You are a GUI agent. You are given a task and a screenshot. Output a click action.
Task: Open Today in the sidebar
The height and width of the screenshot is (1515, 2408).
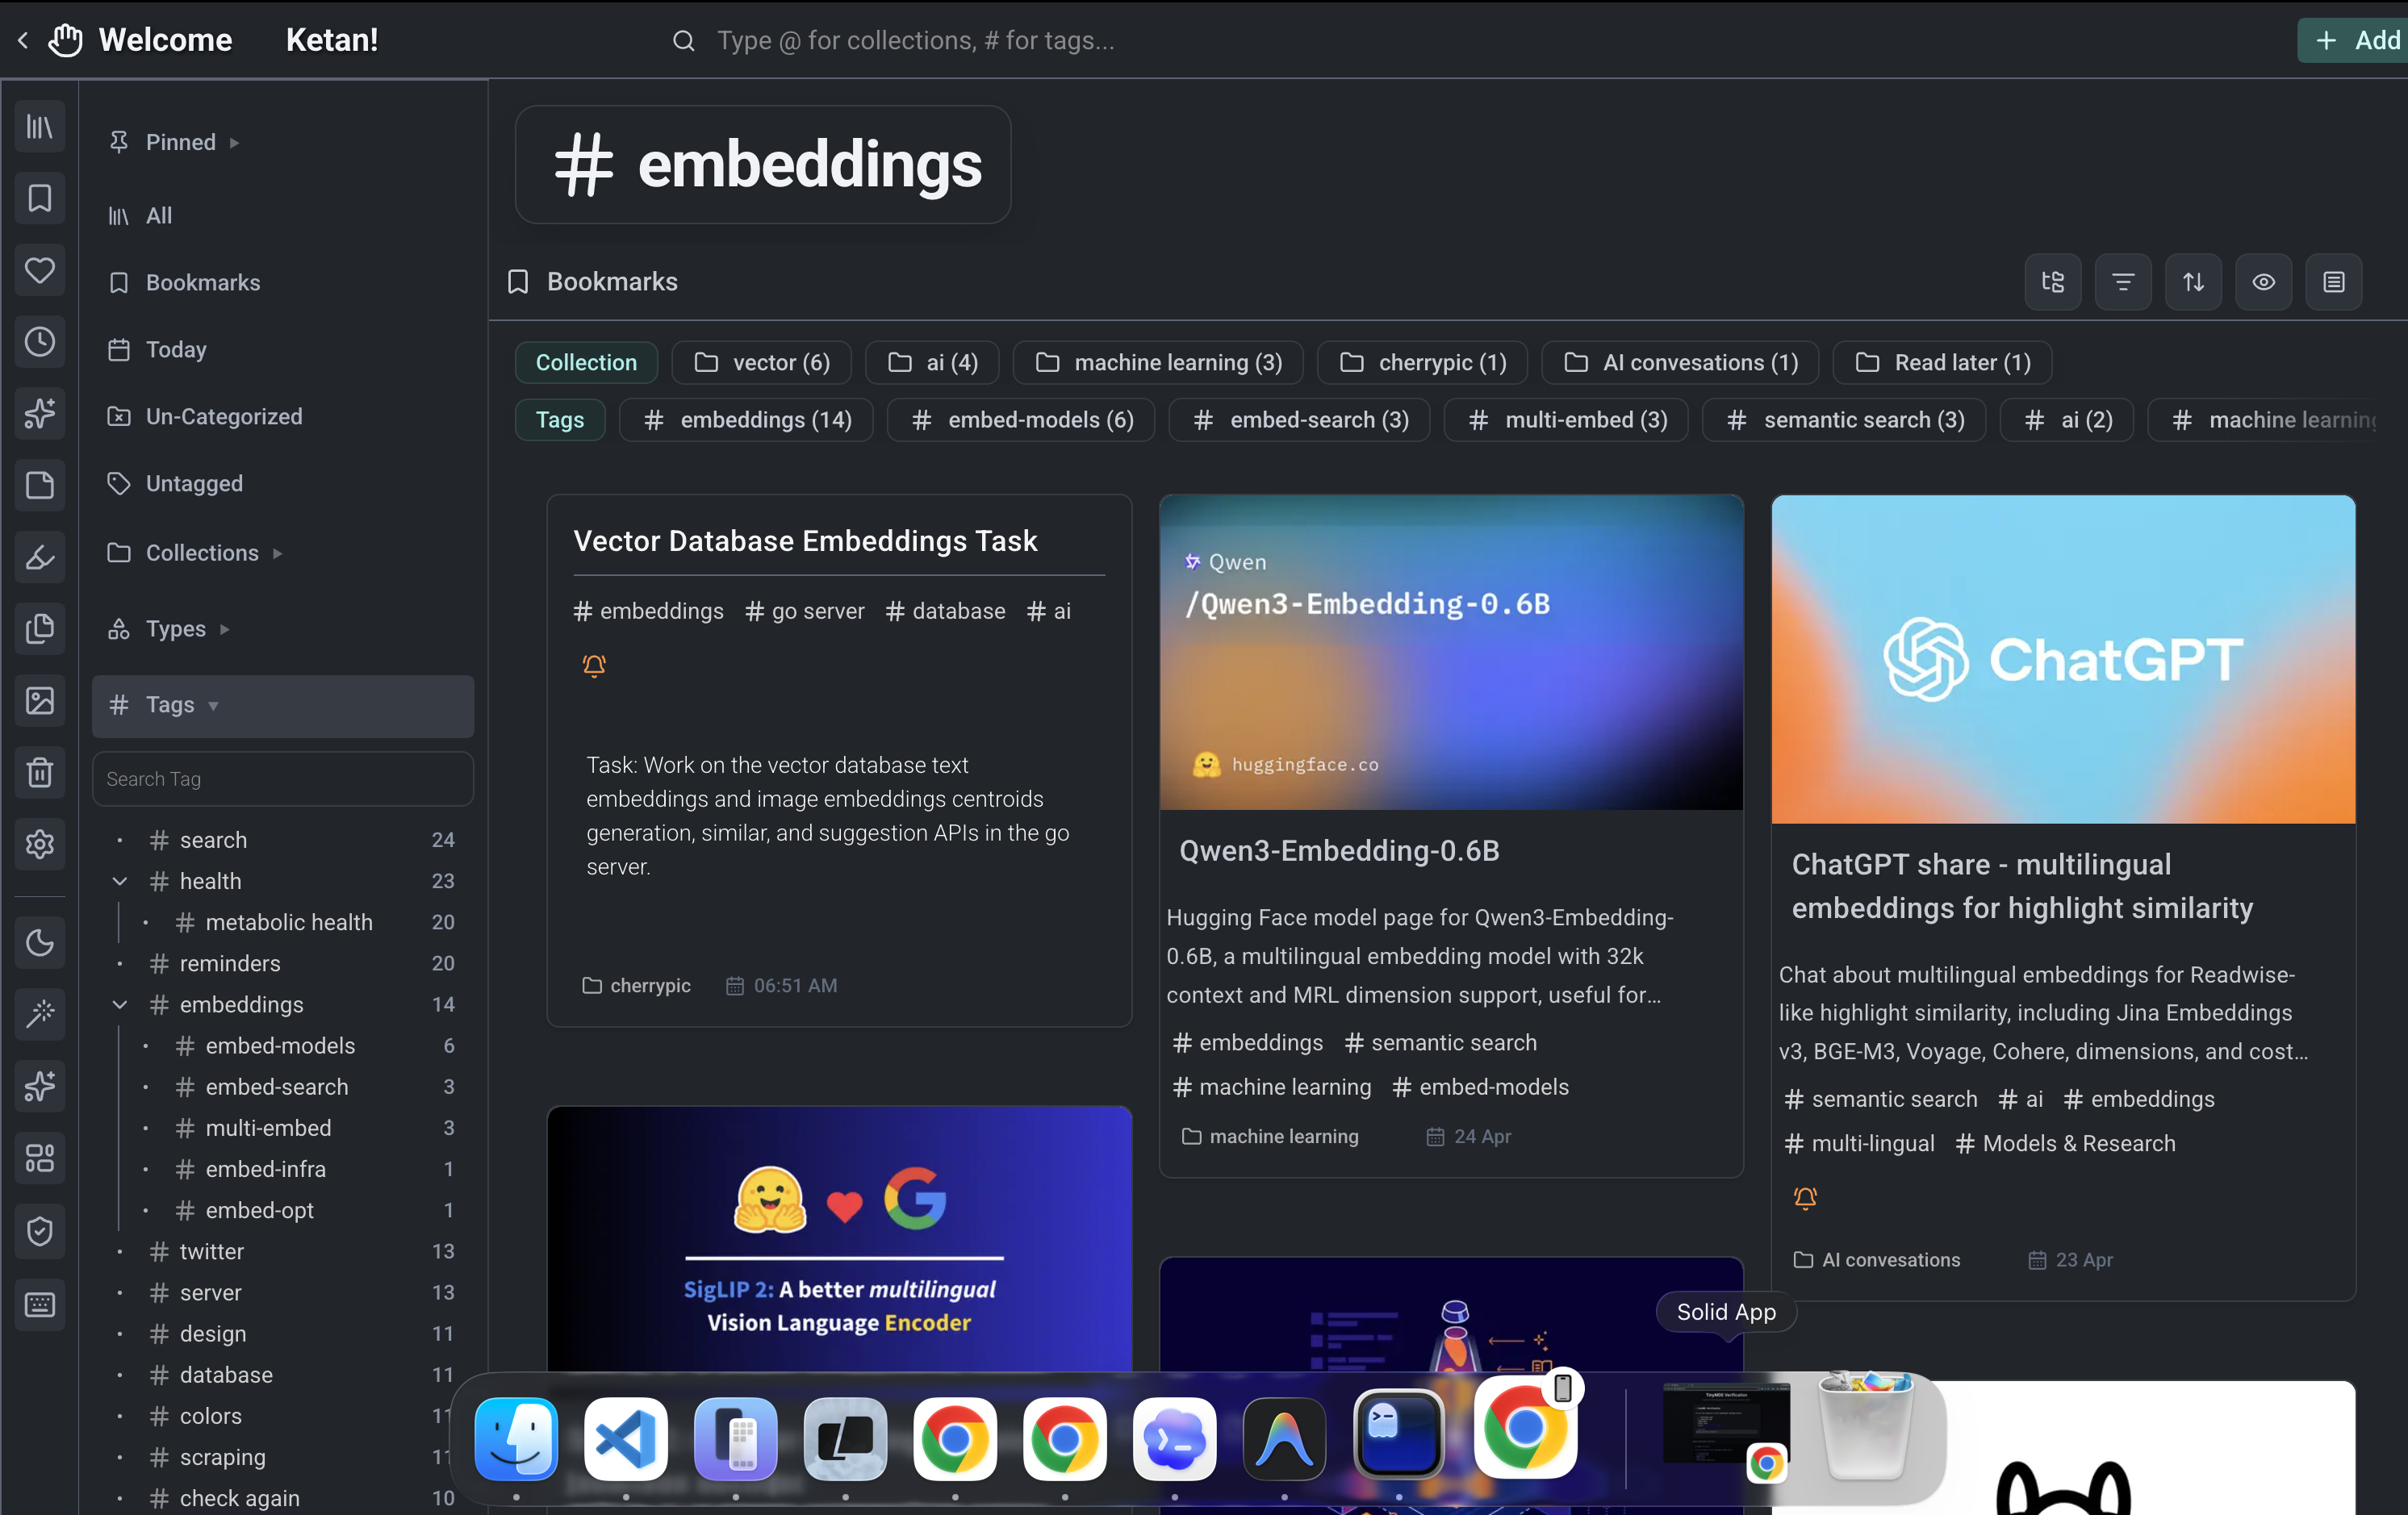pyautogui.click(x=283, y=350)
